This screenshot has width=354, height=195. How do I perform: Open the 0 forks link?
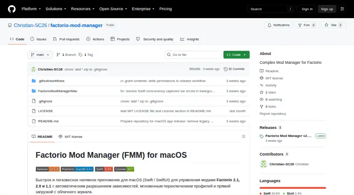(x=268, y=106)
